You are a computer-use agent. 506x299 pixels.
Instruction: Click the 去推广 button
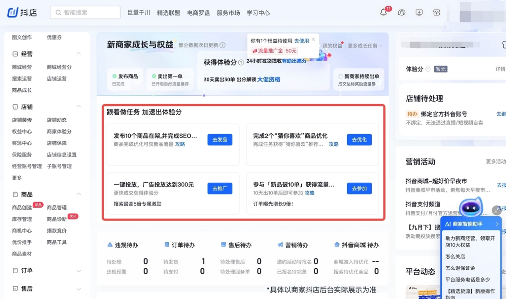[x=220, y=188]
